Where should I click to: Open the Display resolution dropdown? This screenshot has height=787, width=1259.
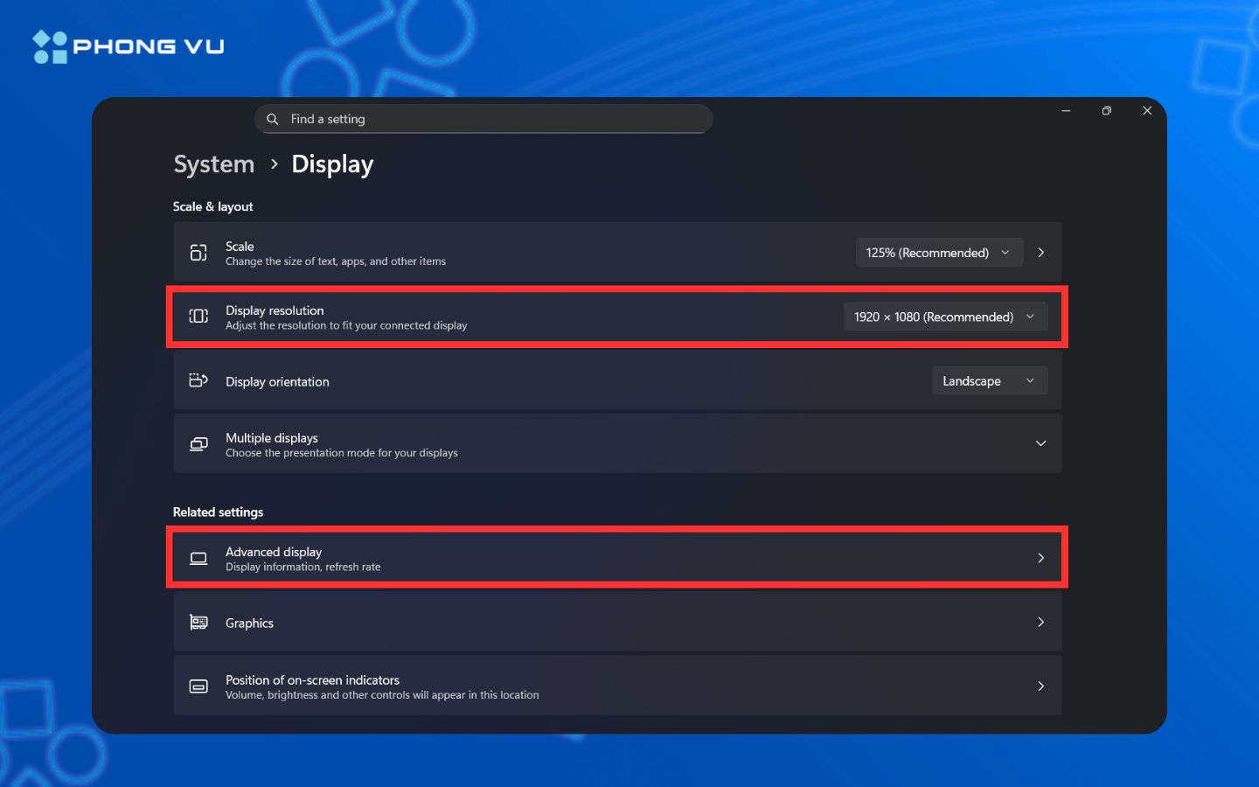click(946, 317)
